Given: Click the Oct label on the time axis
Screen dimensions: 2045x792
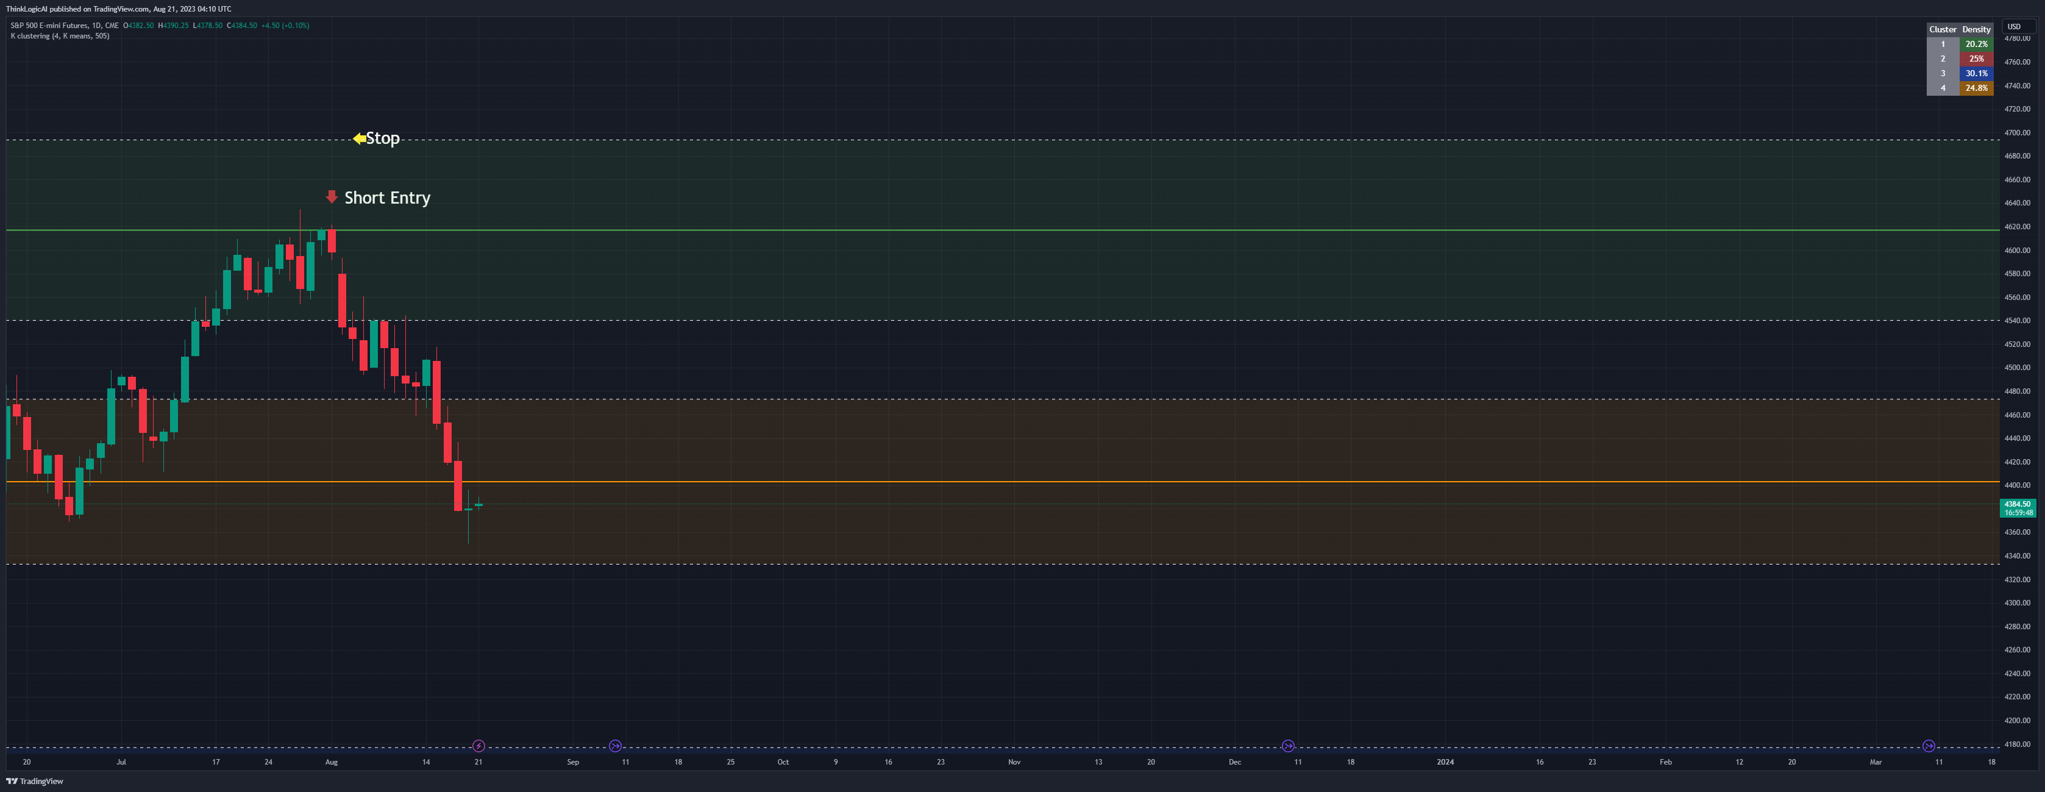Looking at the screenshot, I should [783, 762].
